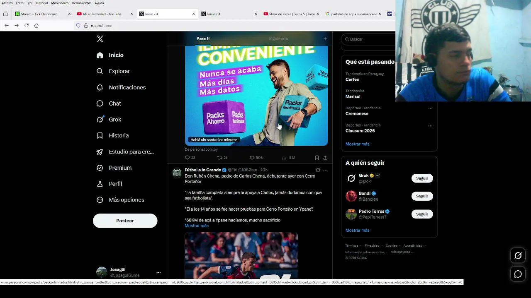Open the Marisol trend
531x298 pixels.
pos(353,96)
